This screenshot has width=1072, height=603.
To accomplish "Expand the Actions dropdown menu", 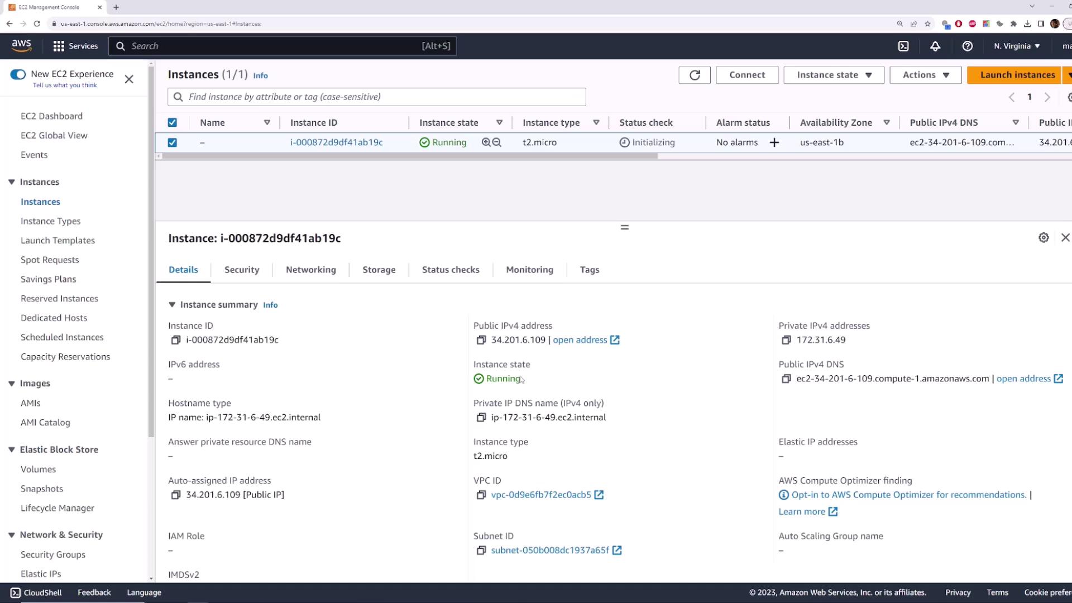I will (925, 75).
